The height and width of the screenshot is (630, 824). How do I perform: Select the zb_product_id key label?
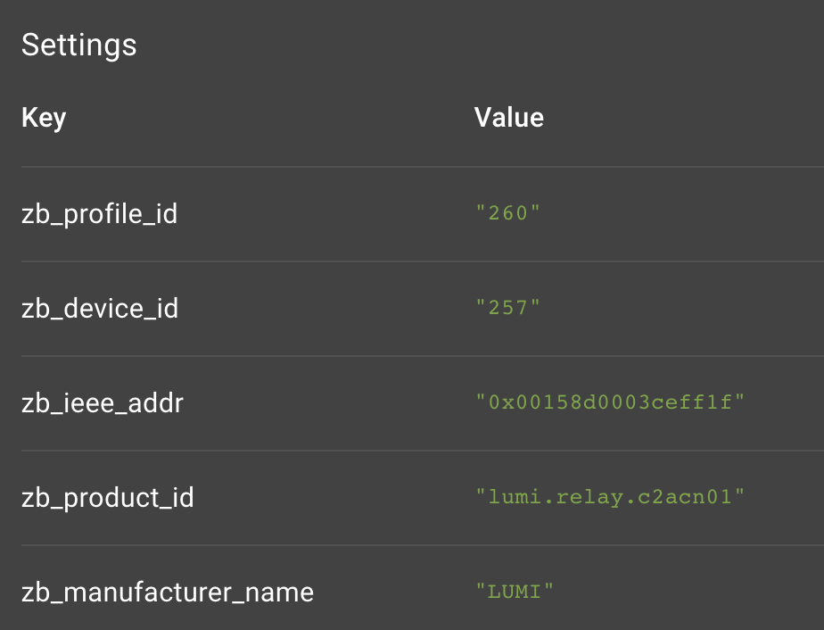tap(108, 498)
